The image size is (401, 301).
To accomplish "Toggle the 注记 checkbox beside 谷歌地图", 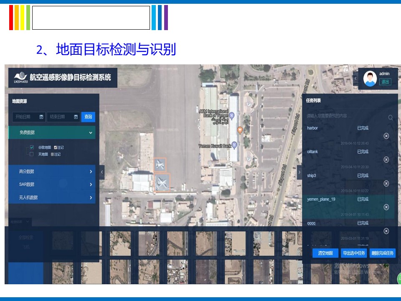I will click(x=56, y=148).
